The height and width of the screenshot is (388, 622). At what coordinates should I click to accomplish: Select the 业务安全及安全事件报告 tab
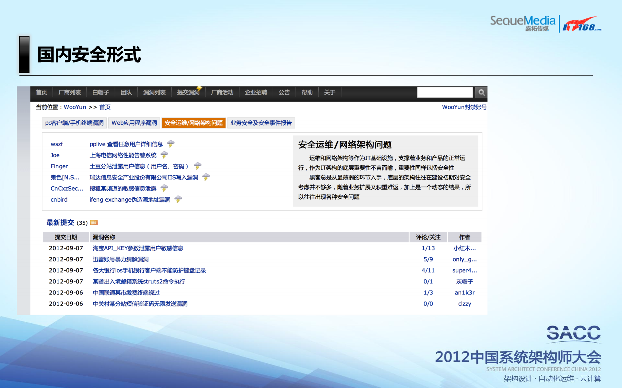tap(261, 123)
